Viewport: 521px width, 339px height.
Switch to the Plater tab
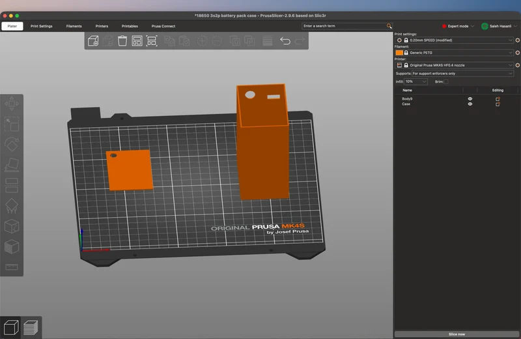tap(12, 26)
